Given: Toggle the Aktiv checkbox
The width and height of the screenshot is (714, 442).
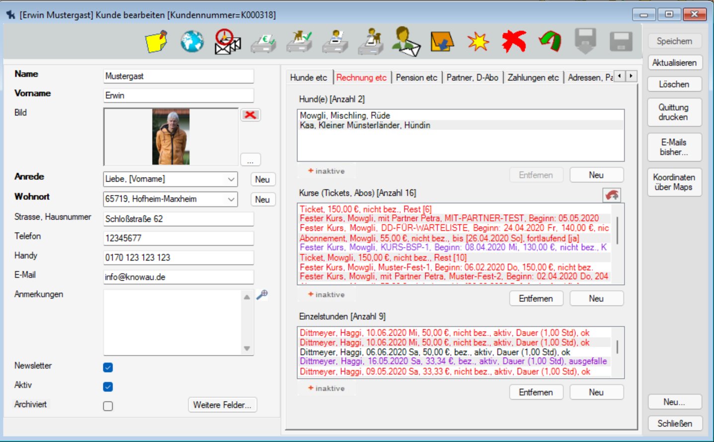Looking at the screenshot, I should point(108,387).
